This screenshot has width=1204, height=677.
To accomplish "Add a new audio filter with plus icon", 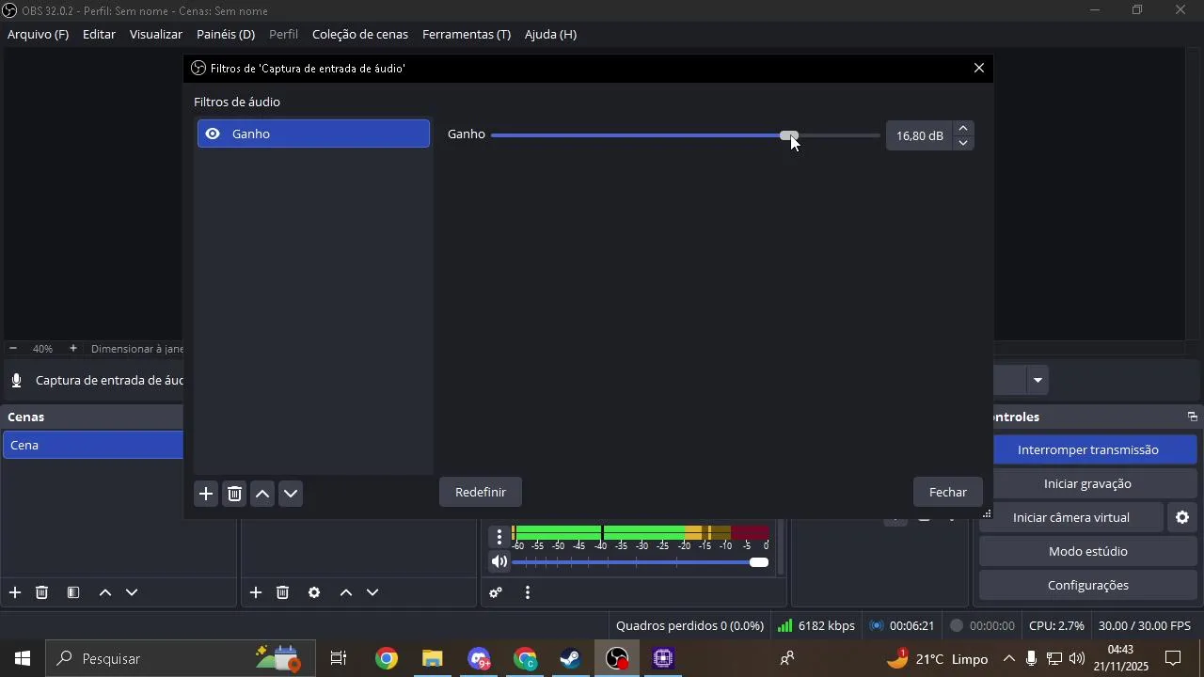I will click(206, 494).
